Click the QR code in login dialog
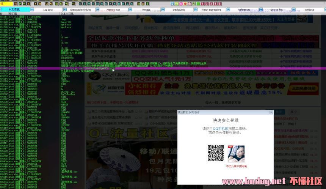The height and width of the screenshot is (189, 326). 216,153
